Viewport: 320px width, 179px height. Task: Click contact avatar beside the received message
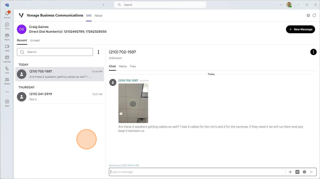point(113,82)
